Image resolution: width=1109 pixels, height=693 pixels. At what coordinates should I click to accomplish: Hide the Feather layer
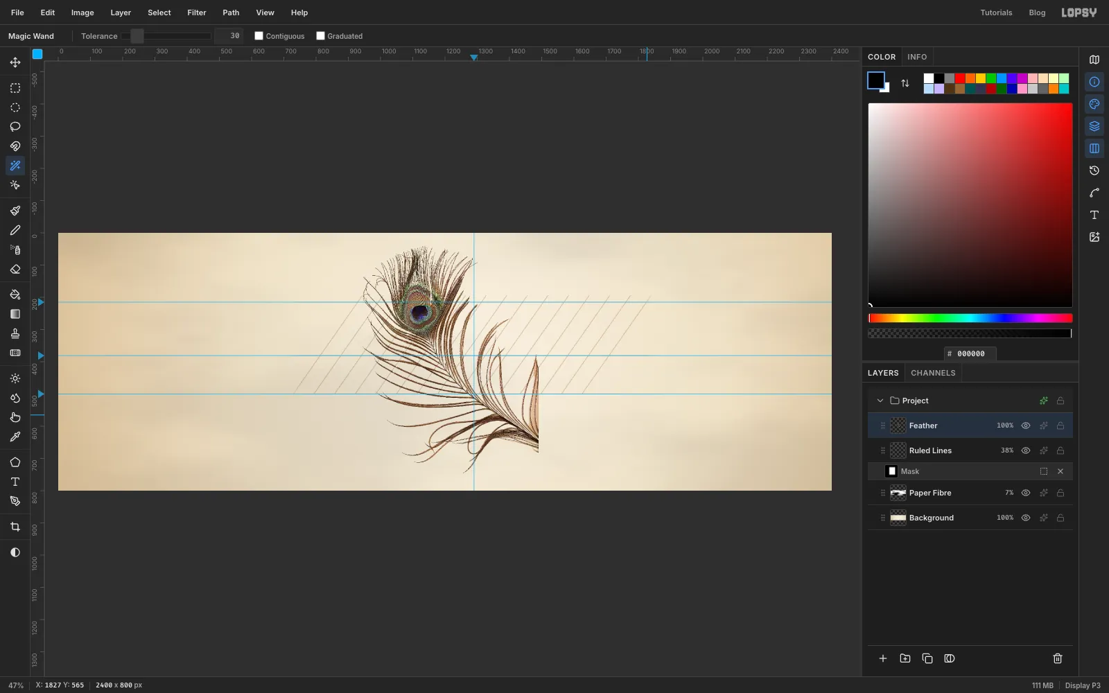[x=1026, y=426]
